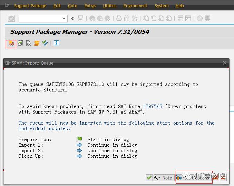Click the Note button with glasses

pos(164,178)
